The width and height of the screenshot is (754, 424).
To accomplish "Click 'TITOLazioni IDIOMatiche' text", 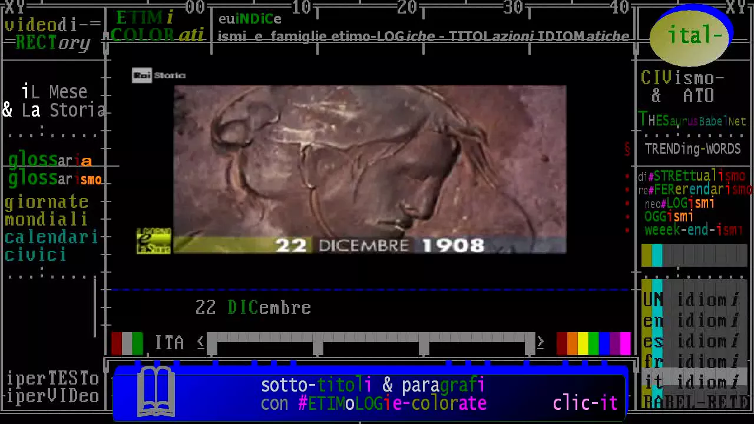I will point(538,37).
